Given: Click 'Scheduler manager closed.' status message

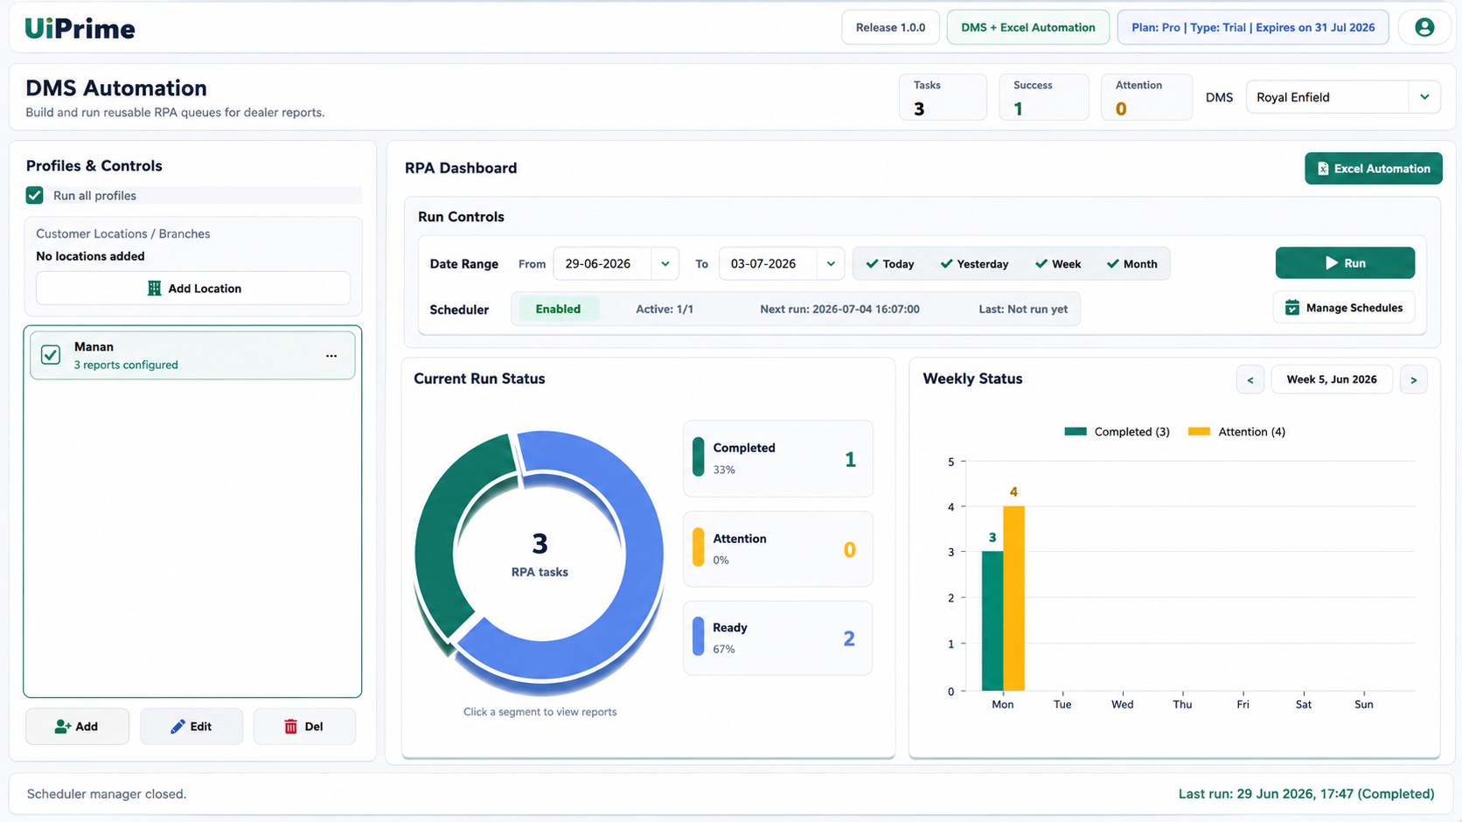Looking at the screenshot, I should coord(107,794).
